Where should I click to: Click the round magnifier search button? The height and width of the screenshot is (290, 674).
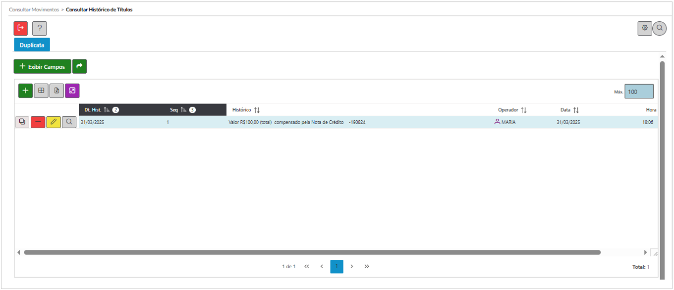(x=660, y=28)
